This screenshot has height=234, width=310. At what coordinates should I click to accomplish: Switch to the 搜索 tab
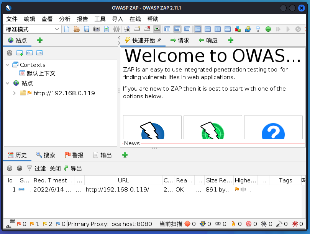pyautogui.click(x=46, y=155)
